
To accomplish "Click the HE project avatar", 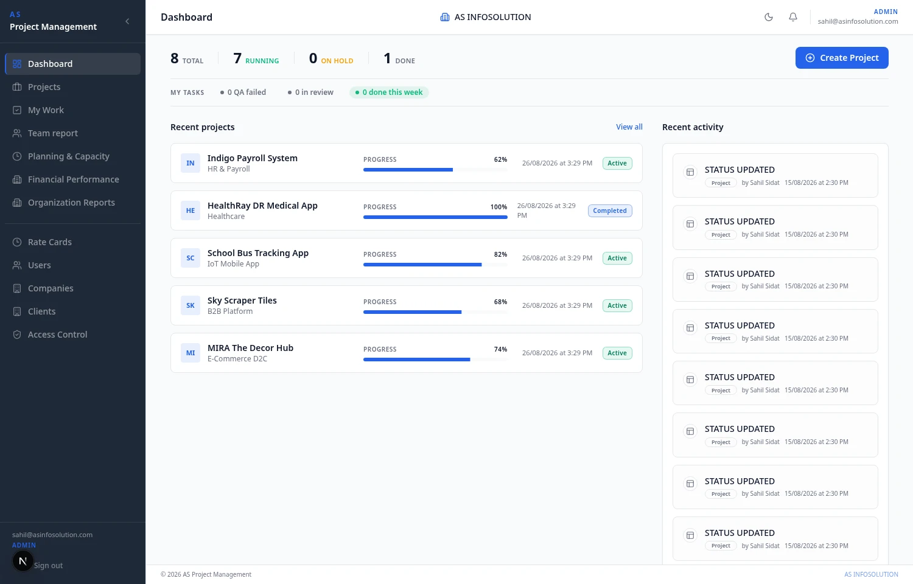I will tap(191, 210).
